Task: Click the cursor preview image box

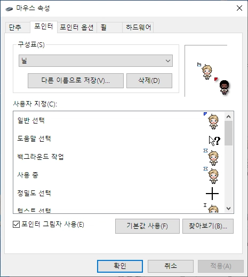Action: pos(206,71)
